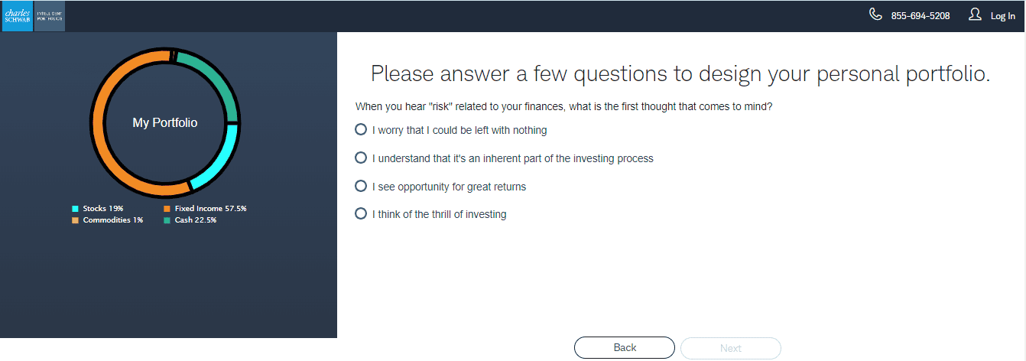Click the My Portfolio label in chart center
The height and width of the screenshot is (361, 1026).
[x=165, y=122]
